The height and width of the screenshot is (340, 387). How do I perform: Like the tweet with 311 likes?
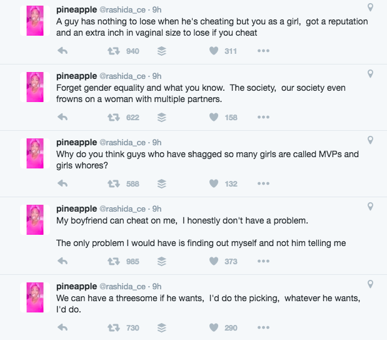[x=214, y=51]
